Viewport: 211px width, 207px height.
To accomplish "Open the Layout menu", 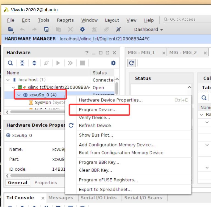I will (x=112, y=20).
